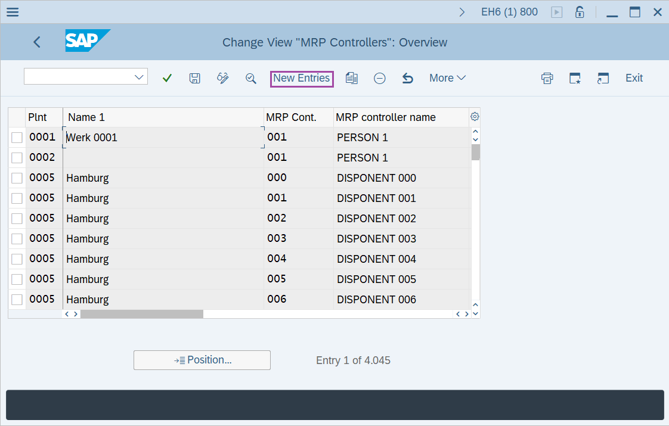Viewport: 669px width, 426px height.
Task: Print the overview list via the printer icon
Action: tap(547, 78)
